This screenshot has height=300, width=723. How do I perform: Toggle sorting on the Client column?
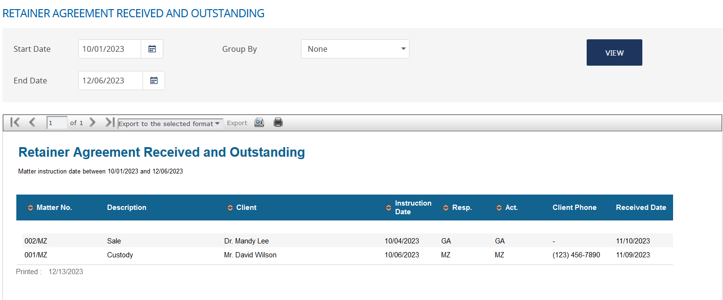click(x=229, y=208)
